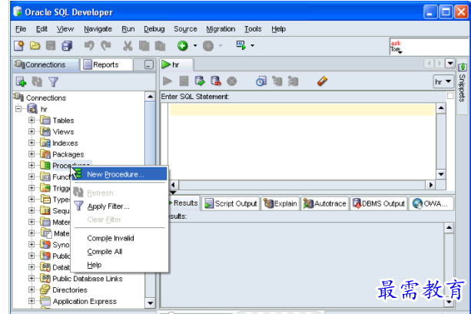Click the green Back navigation icon

183,45
